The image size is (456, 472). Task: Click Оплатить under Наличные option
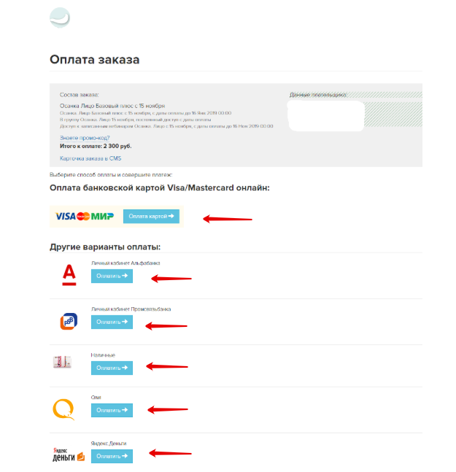click(112, 368)
